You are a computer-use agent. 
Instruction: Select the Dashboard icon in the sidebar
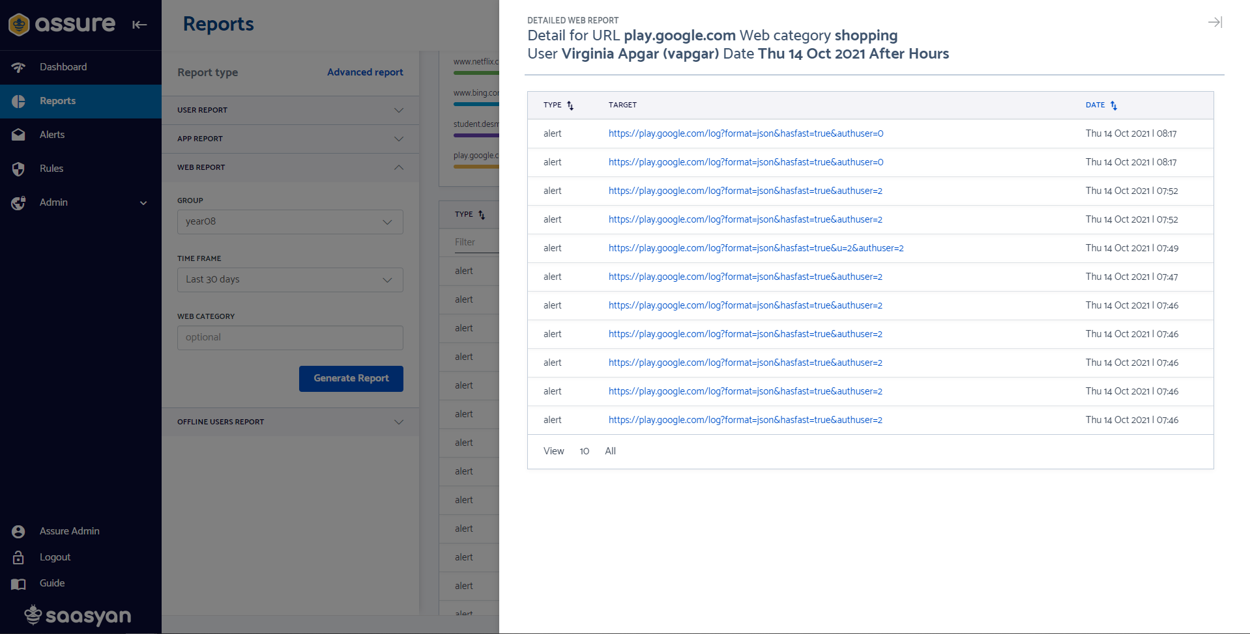pos(18,66)
